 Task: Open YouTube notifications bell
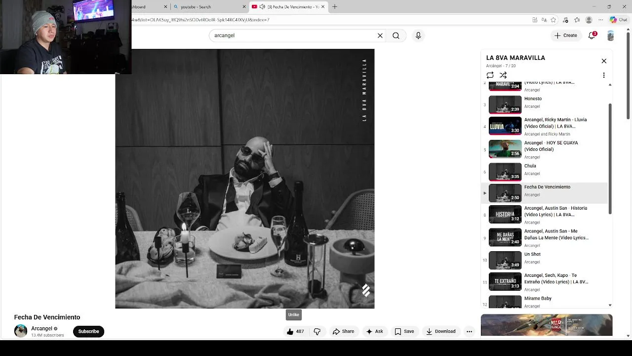click(592, 35)
